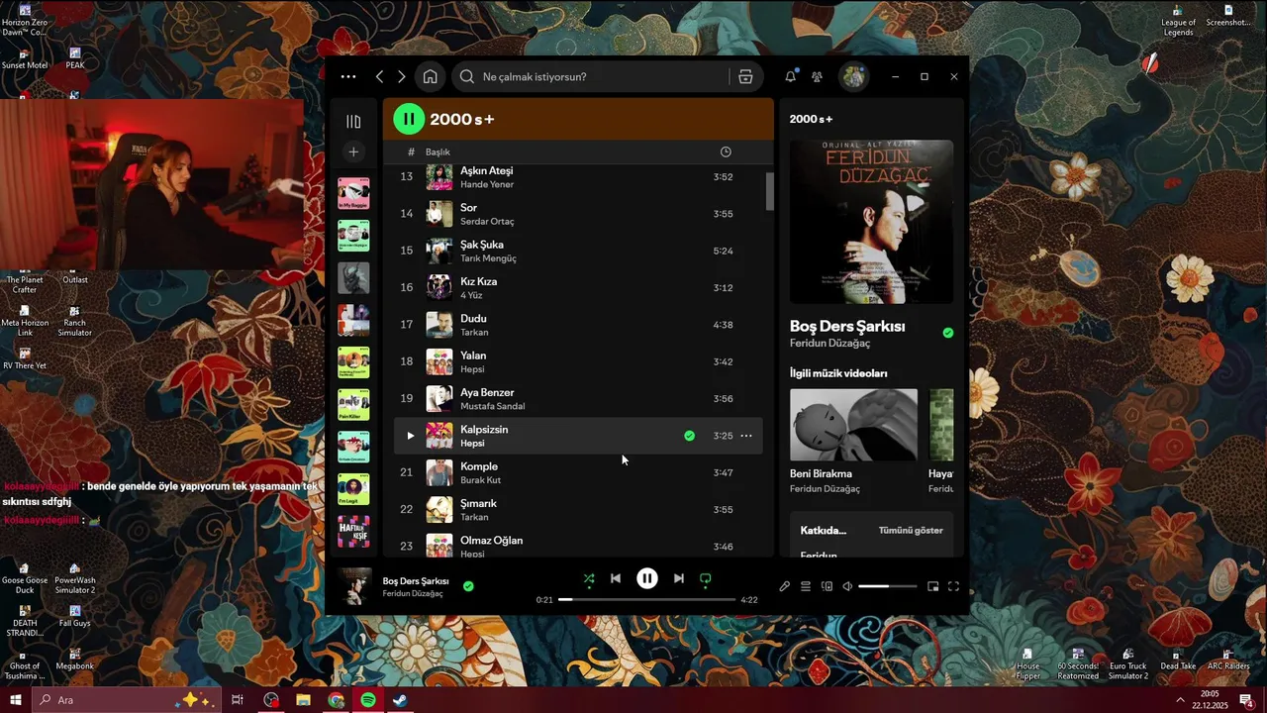Expand the system tray hidden icons chevron
1267x713 pixels.
click(1180, 700)
